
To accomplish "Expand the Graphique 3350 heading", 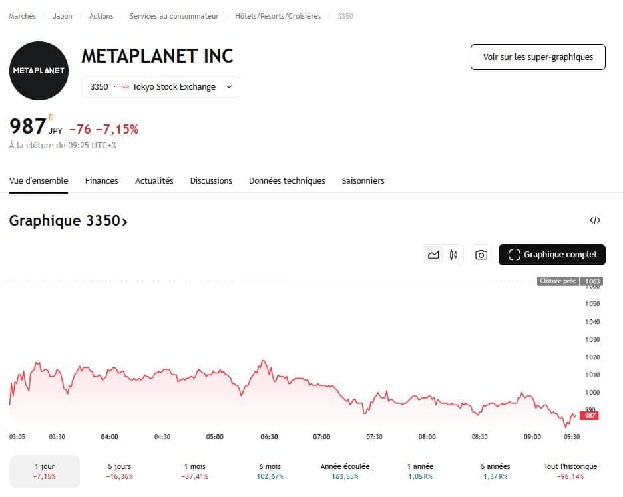I will [68, 221].
